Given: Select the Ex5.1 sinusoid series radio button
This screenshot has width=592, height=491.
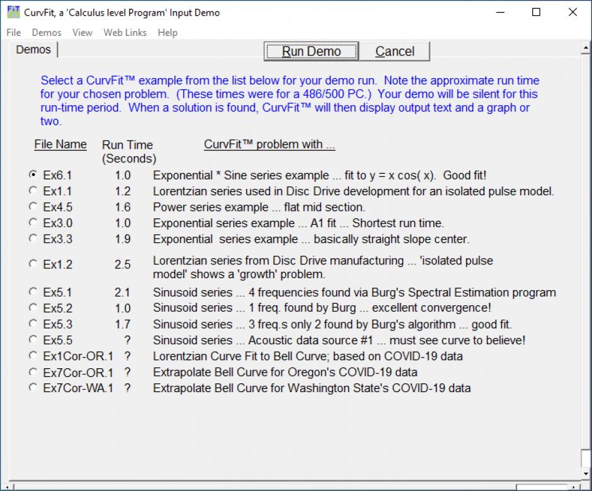Looking at the screenshot, I should tap(33, 291).
